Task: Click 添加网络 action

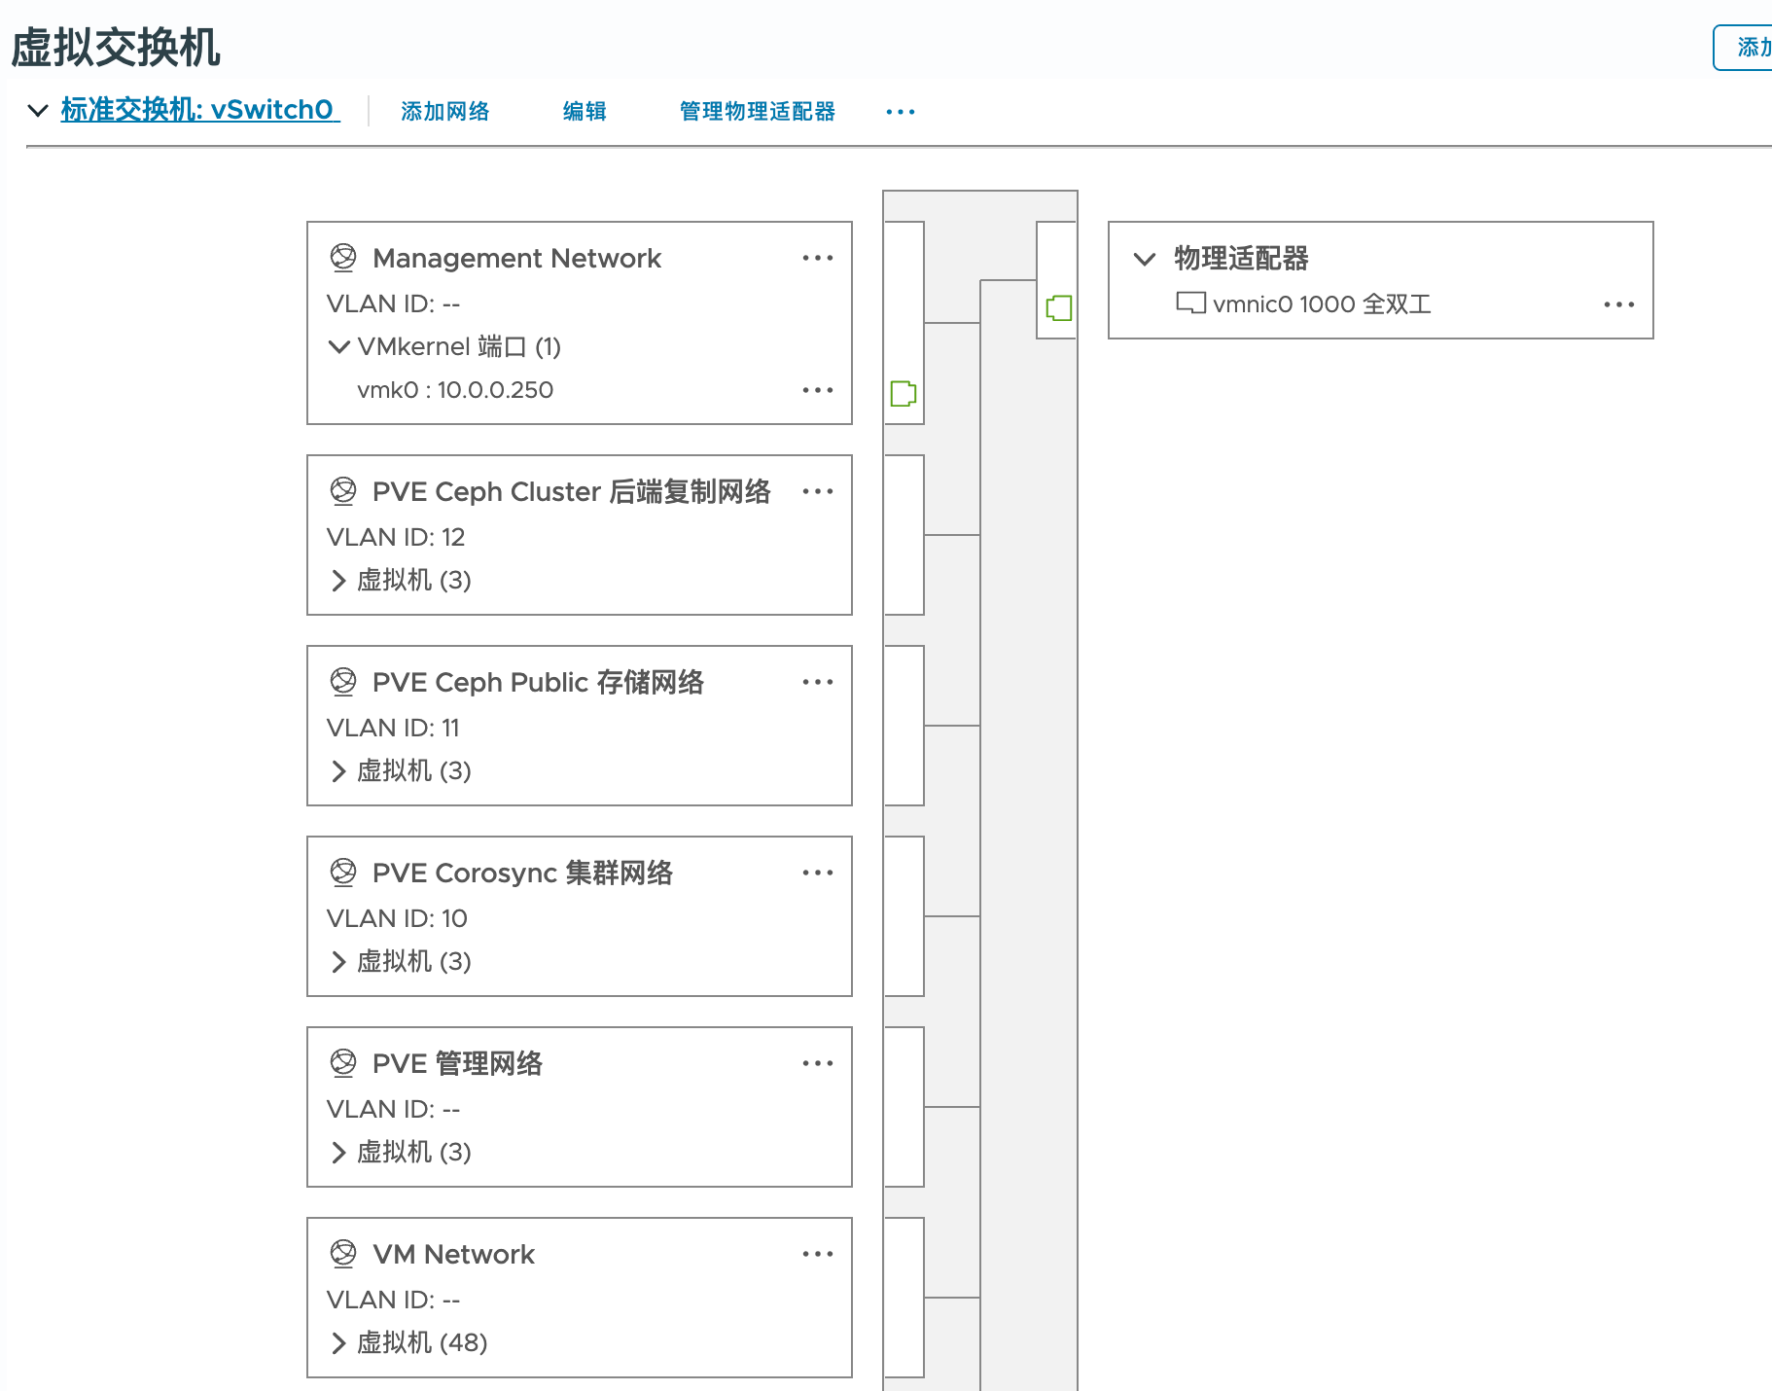Action: (x=445, y=112)
